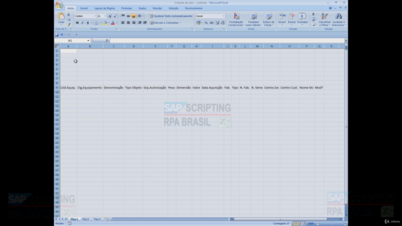Click the decrease decimal places icon

coord(222,23)
